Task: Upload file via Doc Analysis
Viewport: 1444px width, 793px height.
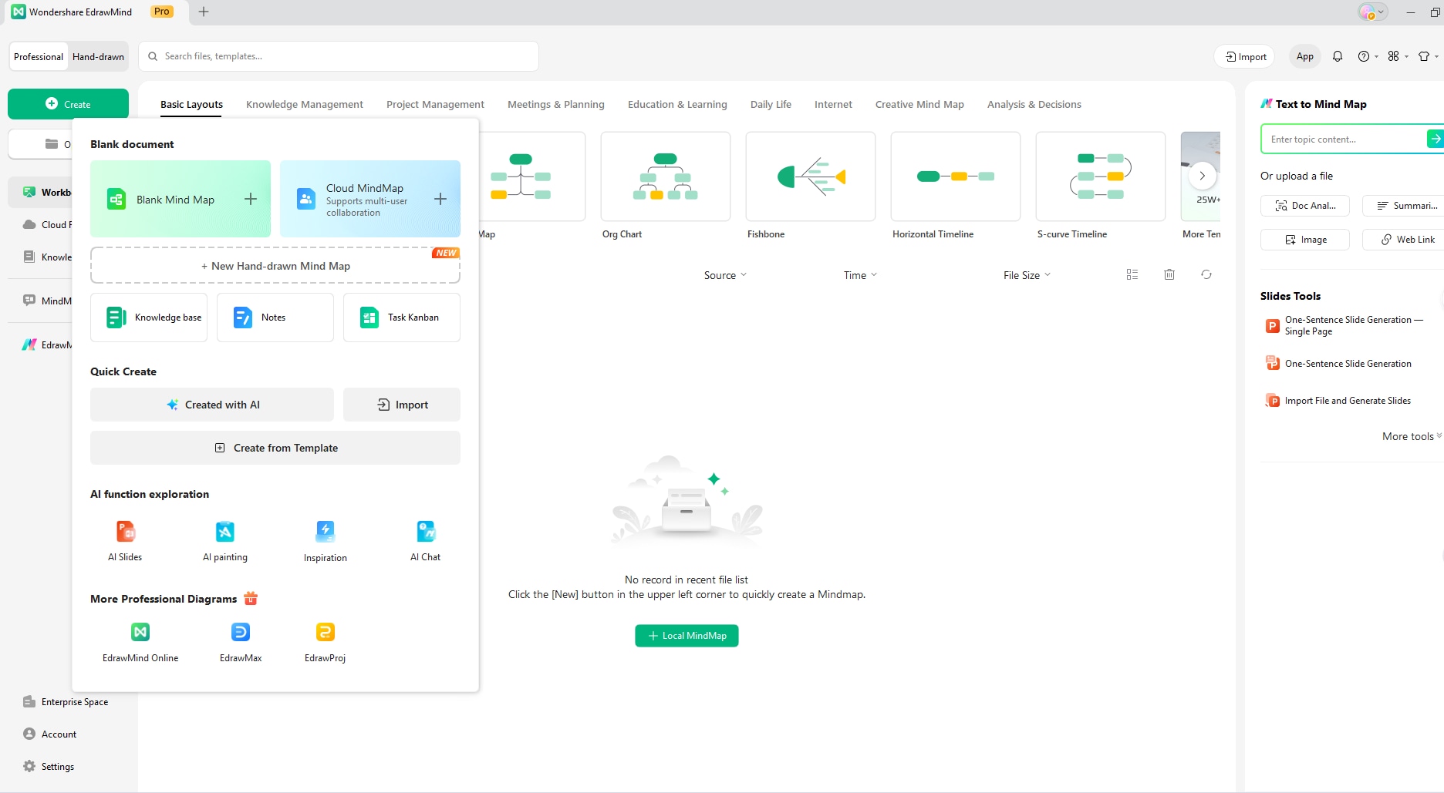Action: point(1305,206)
